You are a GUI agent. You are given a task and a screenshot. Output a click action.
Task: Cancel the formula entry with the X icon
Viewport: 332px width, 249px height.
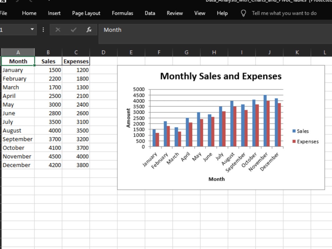tap(58, 30)
